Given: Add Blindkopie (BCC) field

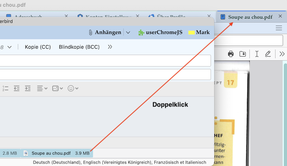Looking at the screenshot, I should (x=79, y=47).
